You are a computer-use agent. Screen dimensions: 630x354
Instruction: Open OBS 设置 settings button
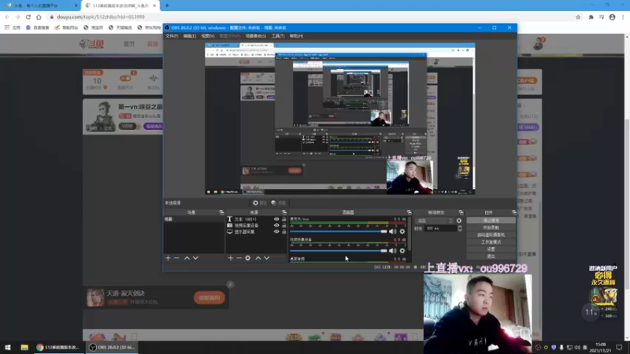point(491,249)
